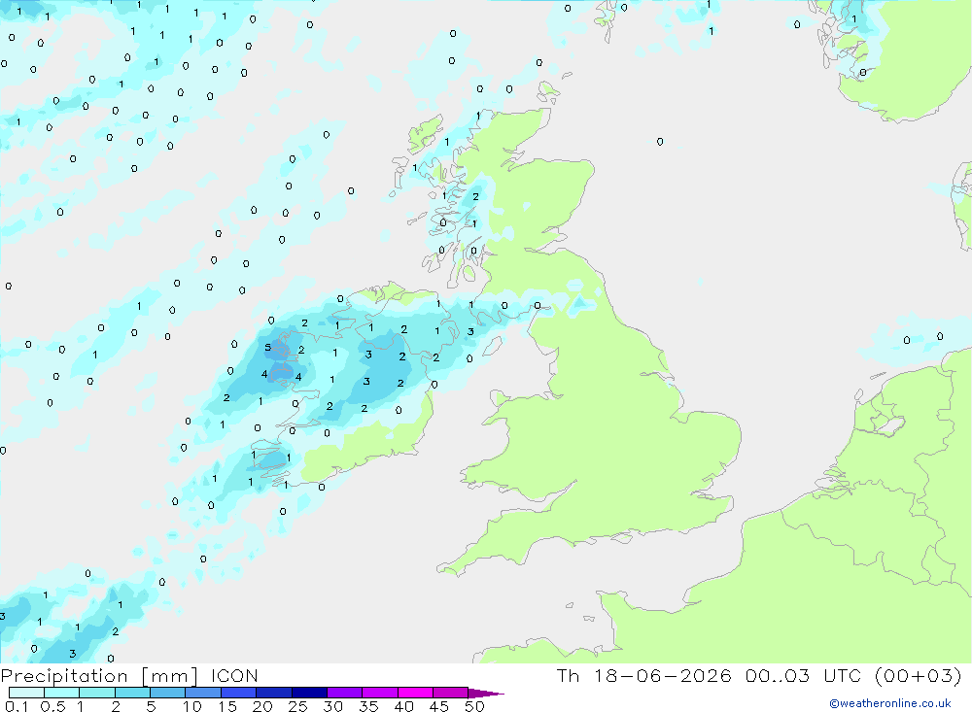Select the 0.1–0.5 mm legend color swatch
The width and height of the screenshot is (972, 712).
coord(26,693)
